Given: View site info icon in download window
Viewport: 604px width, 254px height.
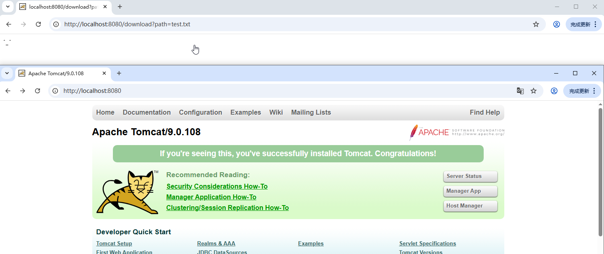Looking at the screenshot, I should coord(56,24).
